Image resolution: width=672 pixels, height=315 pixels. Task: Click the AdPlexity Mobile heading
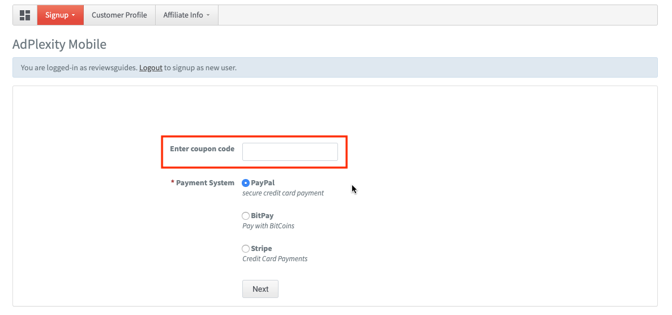pos(59,44)
